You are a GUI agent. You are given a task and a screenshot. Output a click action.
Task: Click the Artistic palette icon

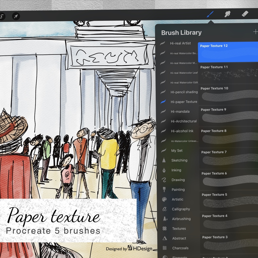(x=164, y=199)
